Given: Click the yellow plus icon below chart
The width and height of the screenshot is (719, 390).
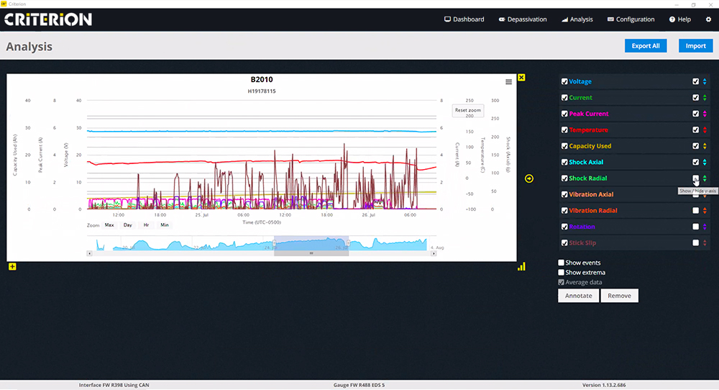Looking at the screenshot, I should click(x=12, y=267).
